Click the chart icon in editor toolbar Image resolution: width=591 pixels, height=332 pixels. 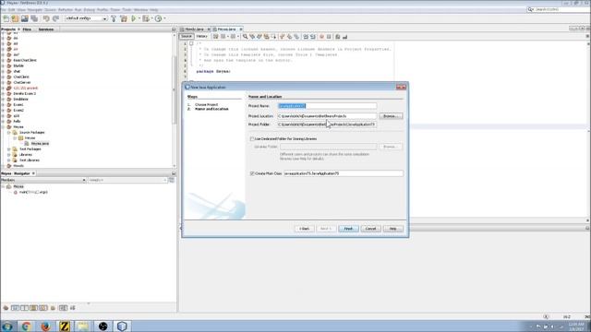pyautogui.click(x=344, y=37)
